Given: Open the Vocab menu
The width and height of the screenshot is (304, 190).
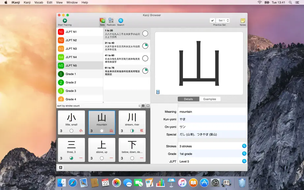Looking at the screenshot, I should click(x=39, y=3).
